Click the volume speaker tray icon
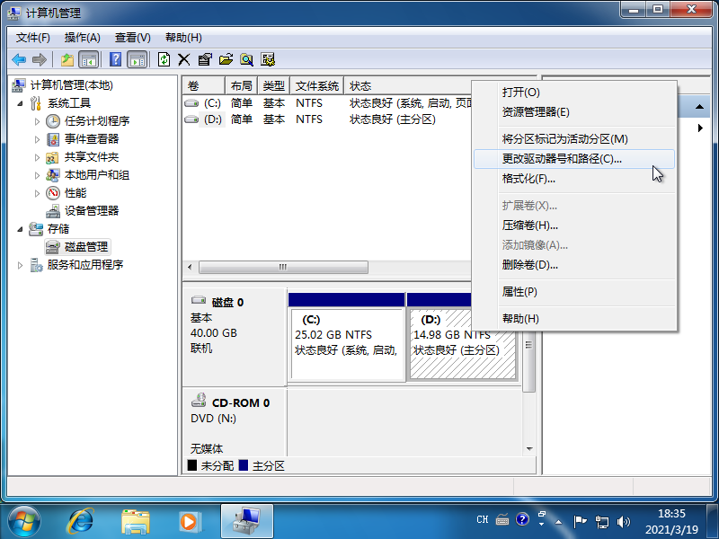This screenshot has width=719, height=539. (623, 522)
